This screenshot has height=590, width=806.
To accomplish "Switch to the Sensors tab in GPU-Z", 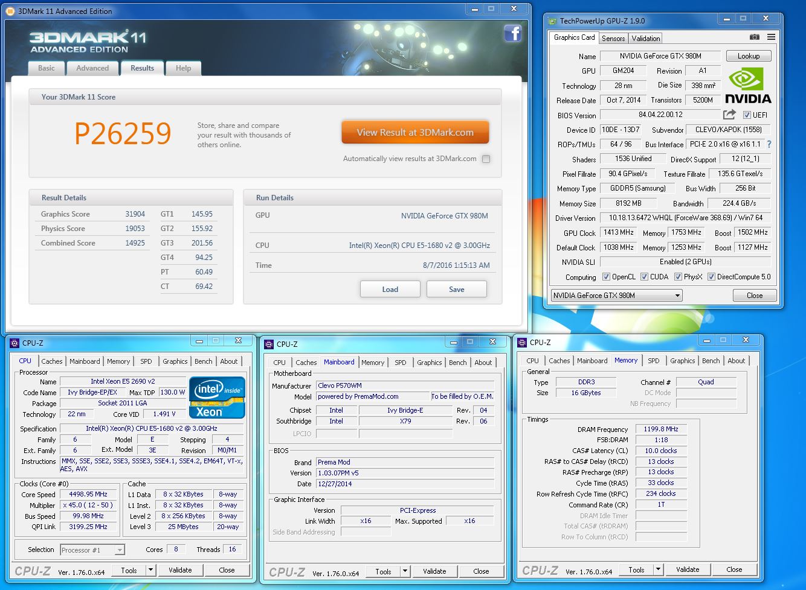I will 613,38.
